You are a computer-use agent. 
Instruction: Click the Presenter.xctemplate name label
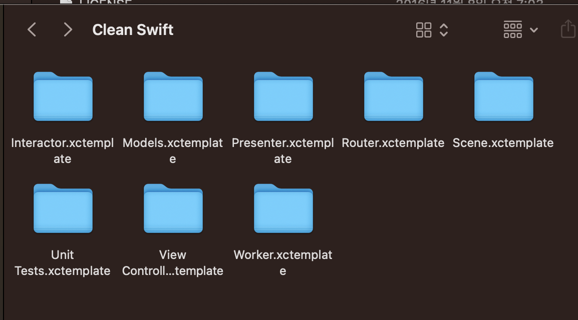(x=282, y=151)
